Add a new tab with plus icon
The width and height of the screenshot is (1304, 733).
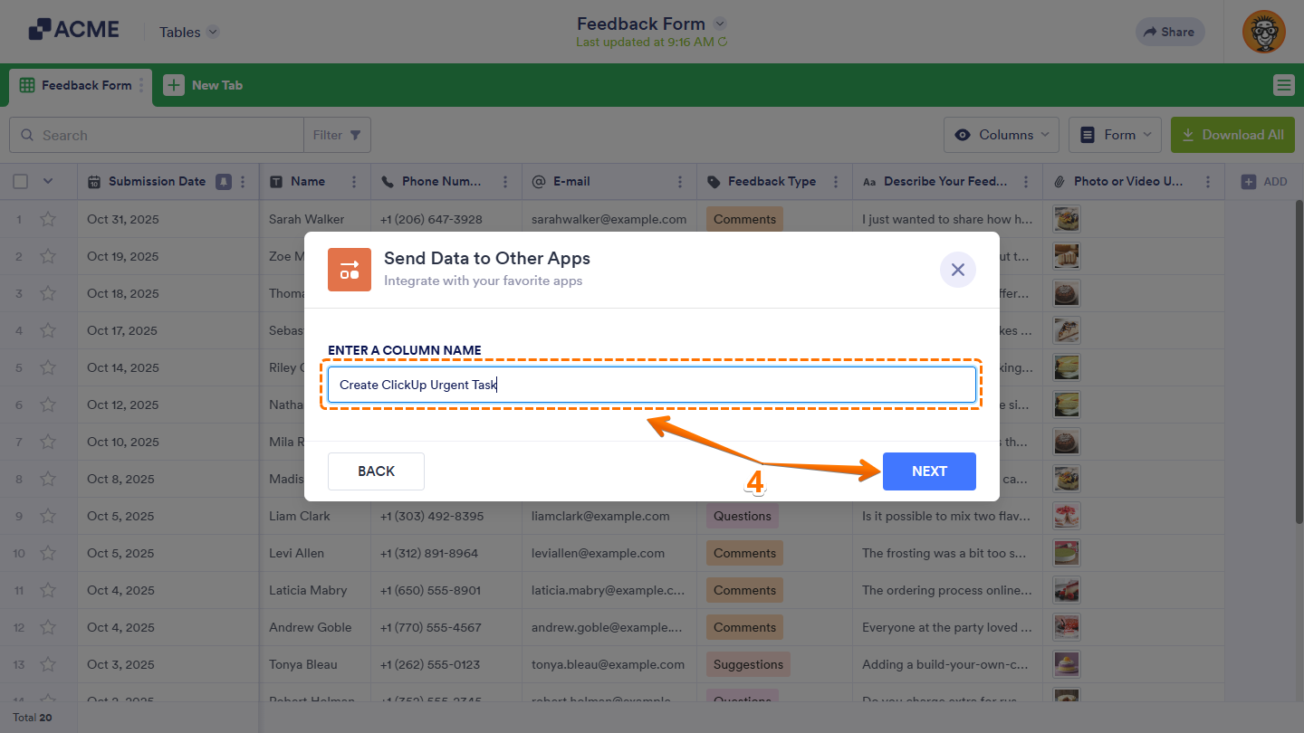click(173, 85)
